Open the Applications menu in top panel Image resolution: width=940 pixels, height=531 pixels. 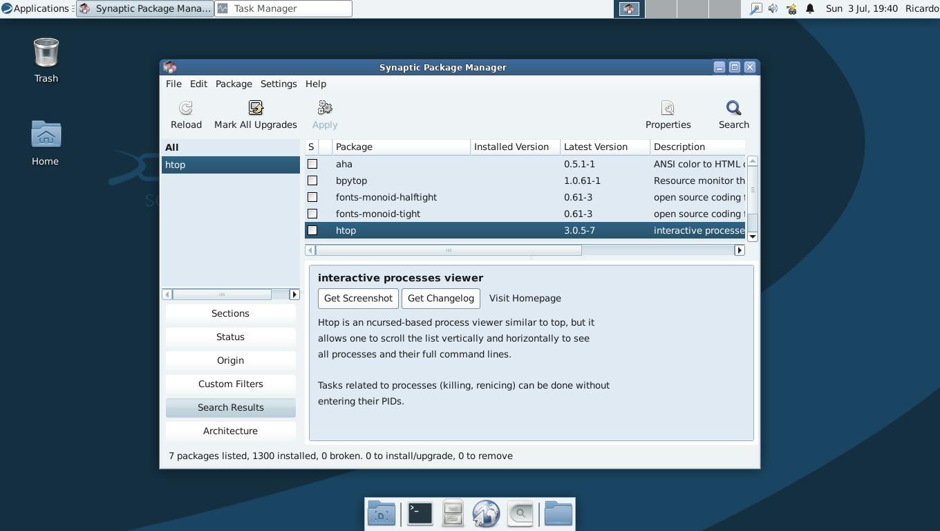(35, 8)
